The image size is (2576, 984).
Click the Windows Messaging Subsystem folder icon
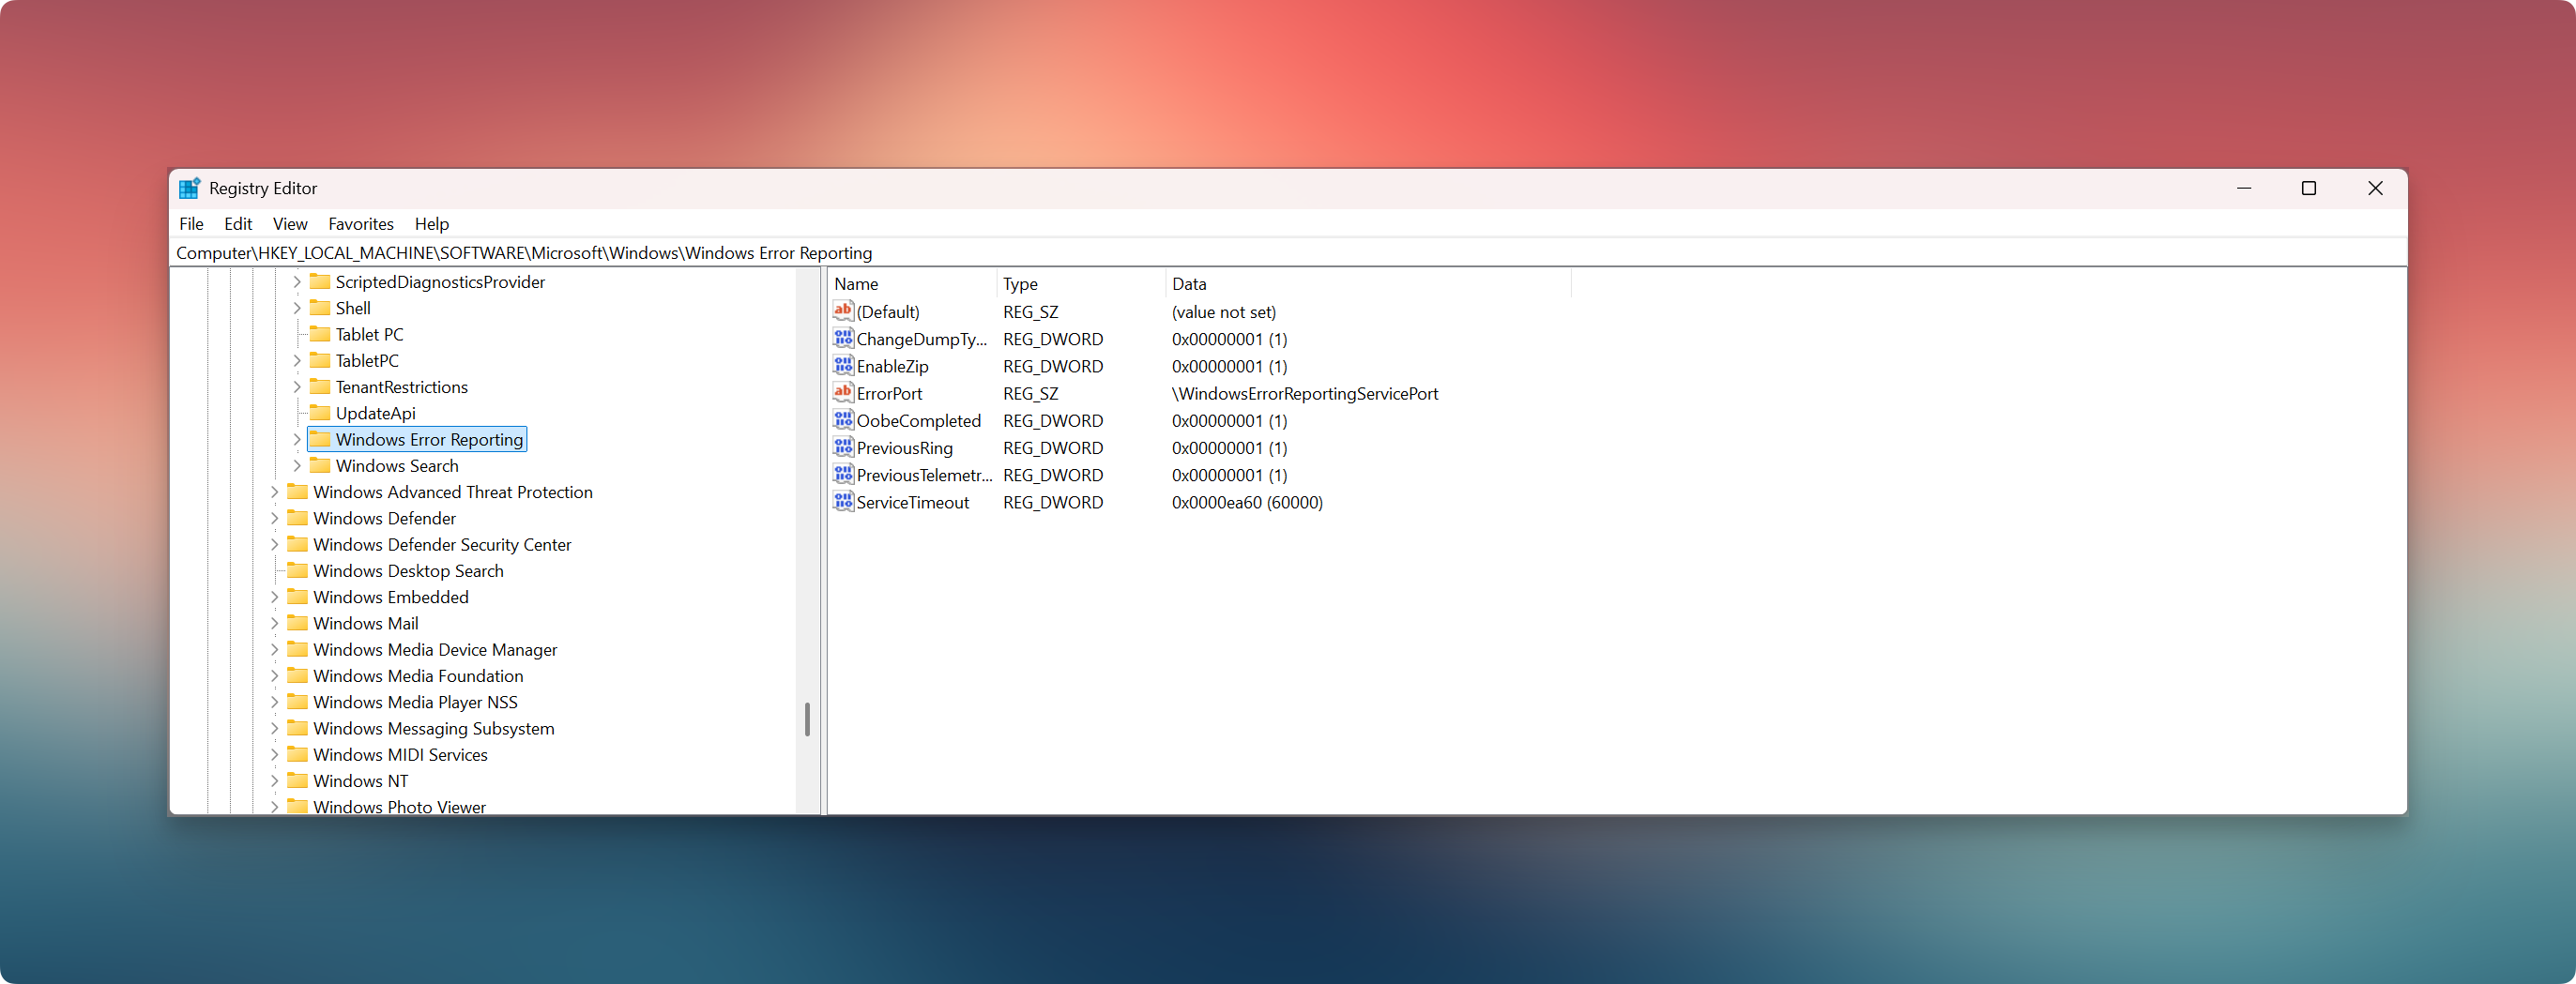click(297, 727)
